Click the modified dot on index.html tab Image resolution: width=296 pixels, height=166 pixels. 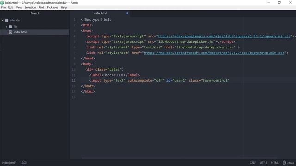[x=127, y=13]
